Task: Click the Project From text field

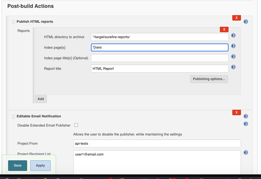Action: point(157,144)
